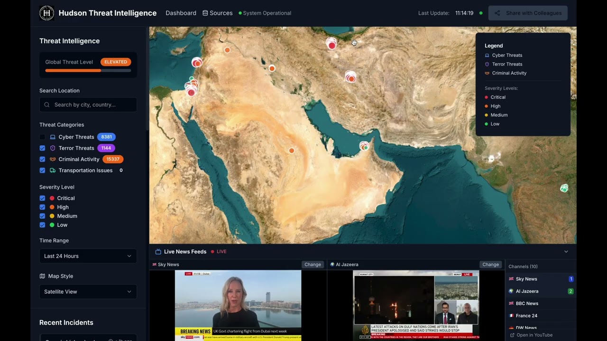Uncheck the Critical severity checkbox
The width and height of the screenshot is (607, 341).
(x=42, y=198)
